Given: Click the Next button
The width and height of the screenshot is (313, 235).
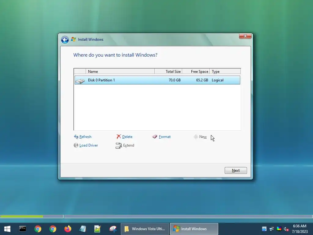Looking at the screenshot, I should (236, 170).
